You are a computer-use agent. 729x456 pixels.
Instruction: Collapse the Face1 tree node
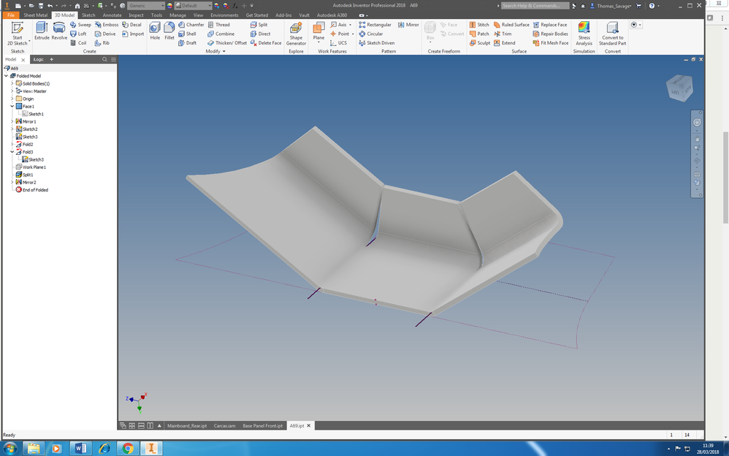[12, 107]
